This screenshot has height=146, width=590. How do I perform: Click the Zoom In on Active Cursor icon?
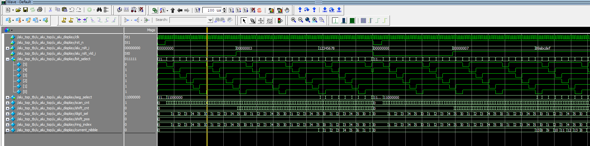(x=315, y=20)
